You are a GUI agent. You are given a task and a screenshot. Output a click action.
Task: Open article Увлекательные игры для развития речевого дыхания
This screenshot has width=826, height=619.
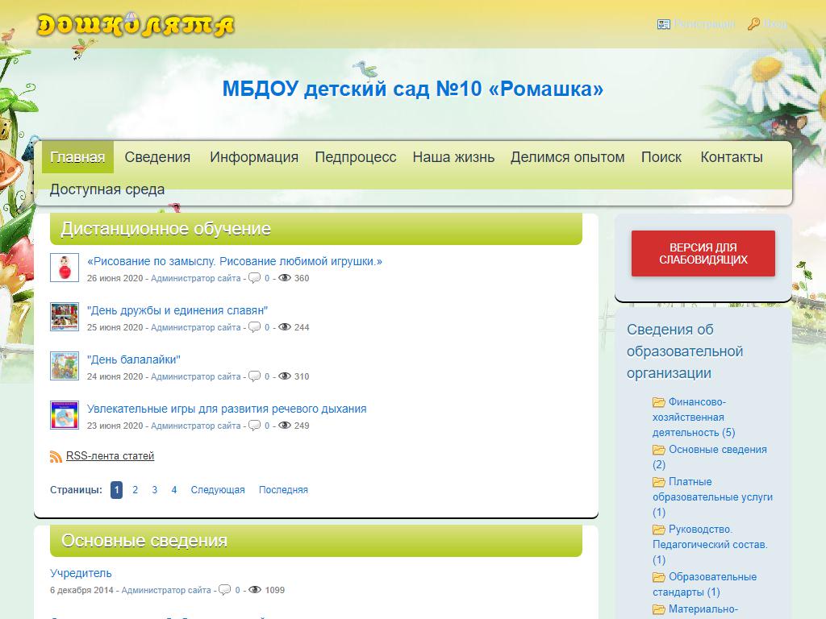click(227, 409)
